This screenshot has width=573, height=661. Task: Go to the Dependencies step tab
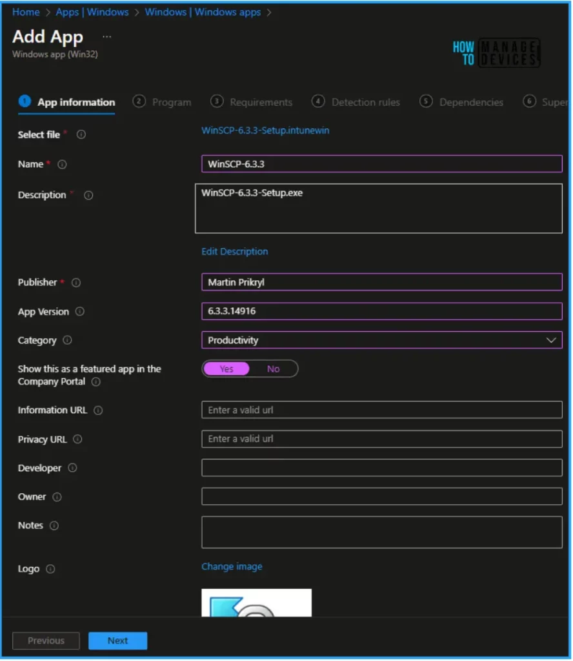click(x=461, y=103)
